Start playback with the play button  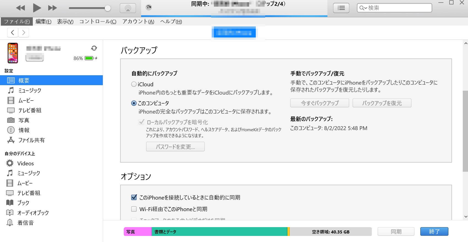point(37,8)
